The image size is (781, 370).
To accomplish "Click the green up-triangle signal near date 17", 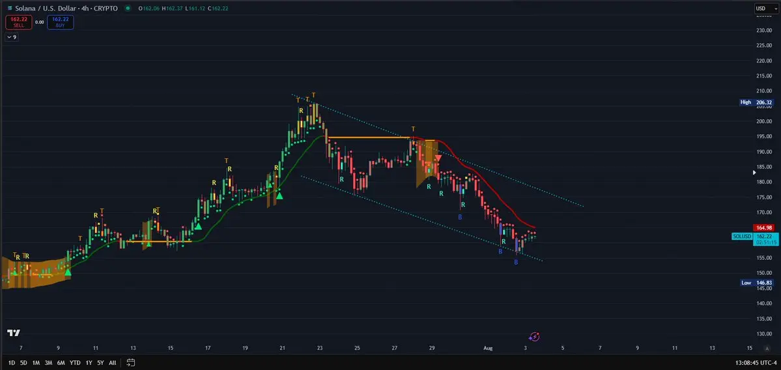I will click(198, 226).
